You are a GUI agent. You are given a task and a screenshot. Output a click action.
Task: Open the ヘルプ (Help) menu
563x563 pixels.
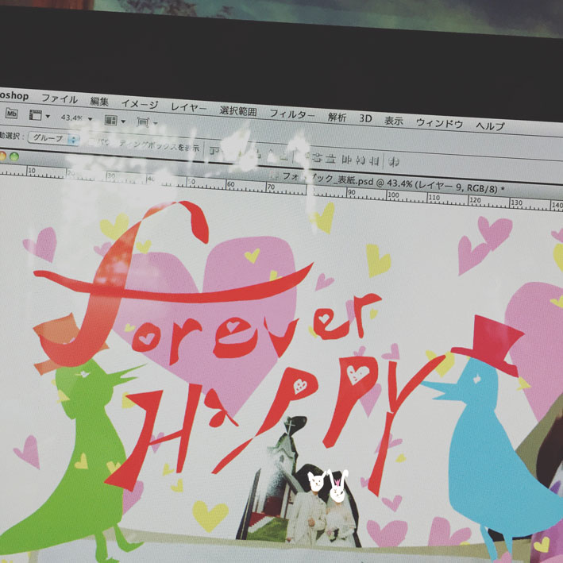point(490,126)
